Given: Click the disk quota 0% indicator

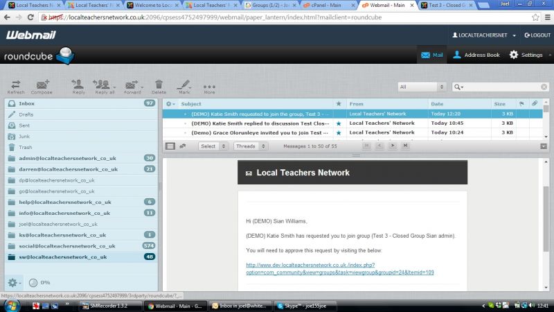Looking at the screenshot, I should point(39,283).
